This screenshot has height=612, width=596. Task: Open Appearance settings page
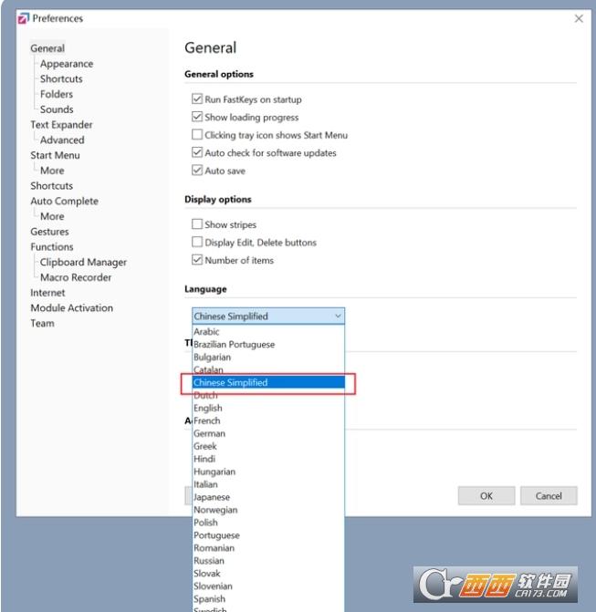(67, 64)
